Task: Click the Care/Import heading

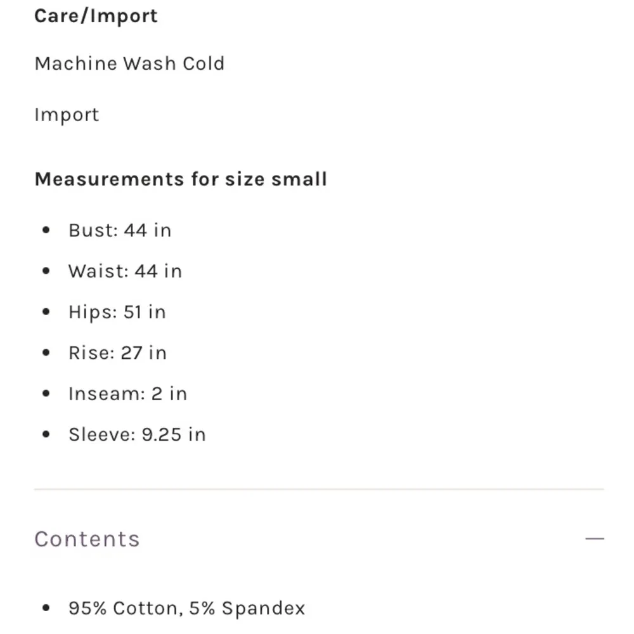Action: [x=96, y=16]
